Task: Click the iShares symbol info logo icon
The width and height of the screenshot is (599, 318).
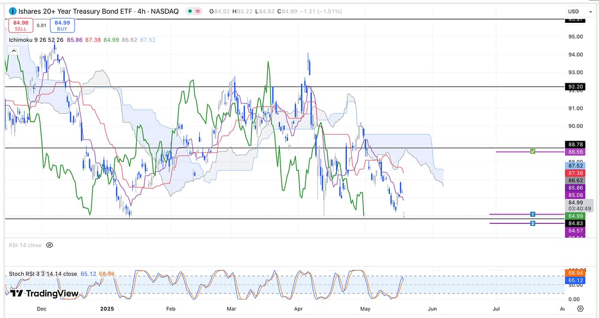Action: click(12, 11)
